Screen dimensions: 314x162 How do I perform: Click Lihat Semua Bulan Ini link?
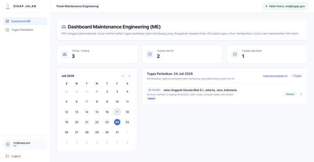click(275, 76)
